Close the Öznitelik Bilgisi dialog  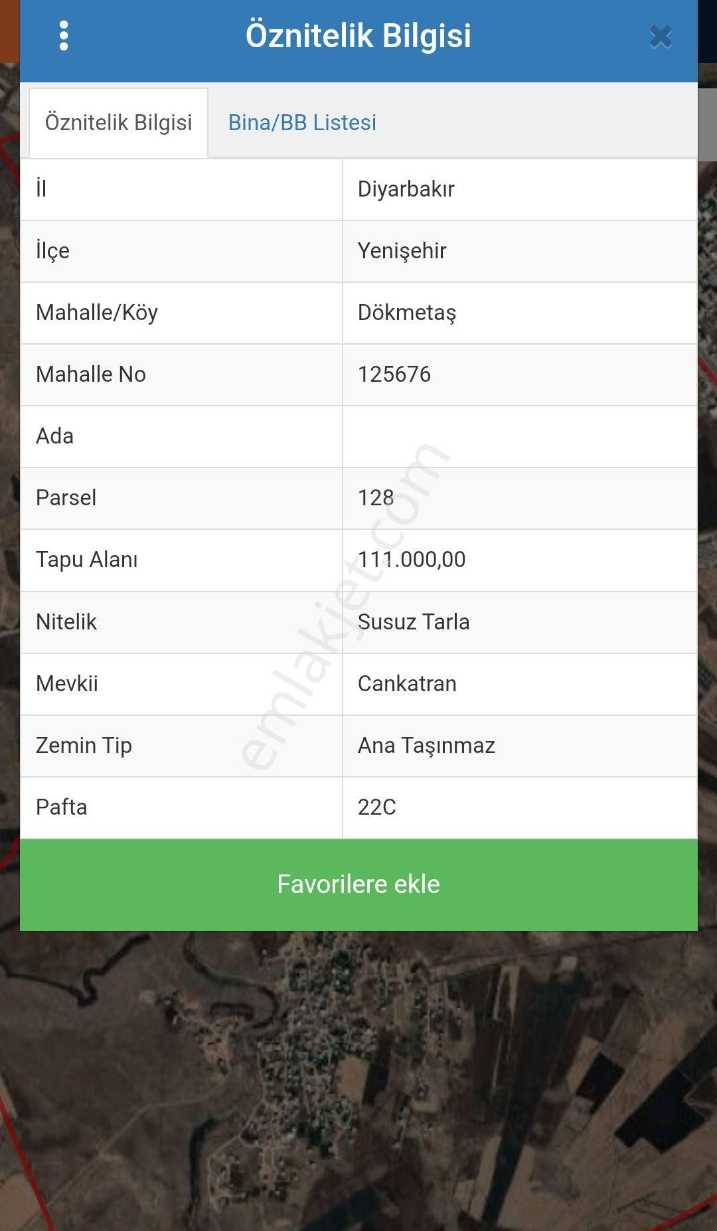[661, 37]
